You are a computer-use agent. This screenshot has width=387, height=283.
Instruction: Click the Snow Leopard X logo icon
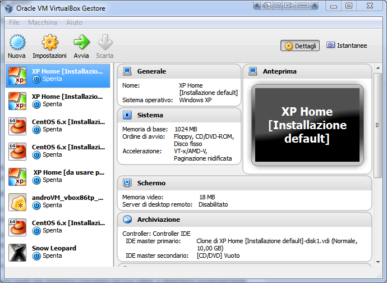[x=17, y=253]
